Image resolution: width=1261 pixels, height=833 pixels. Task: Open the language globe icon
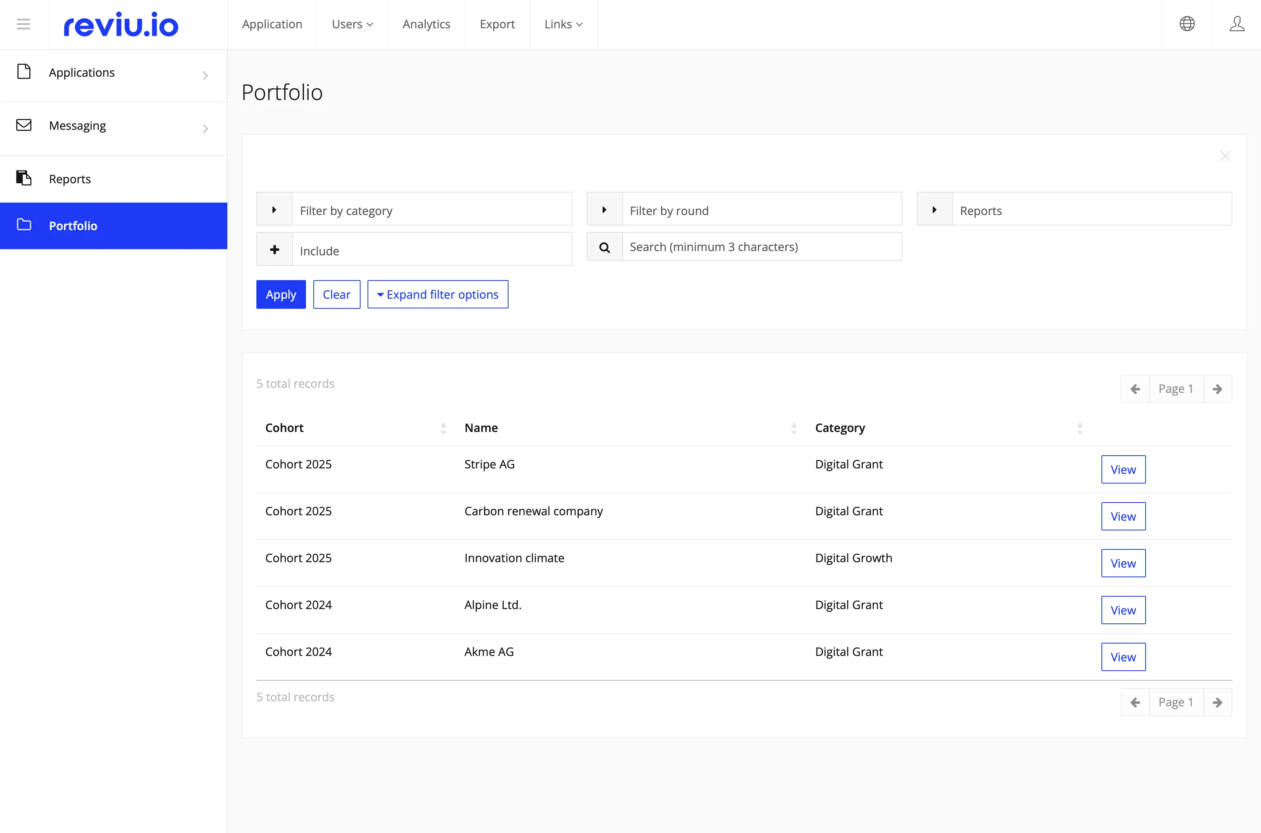(1187, 24)
